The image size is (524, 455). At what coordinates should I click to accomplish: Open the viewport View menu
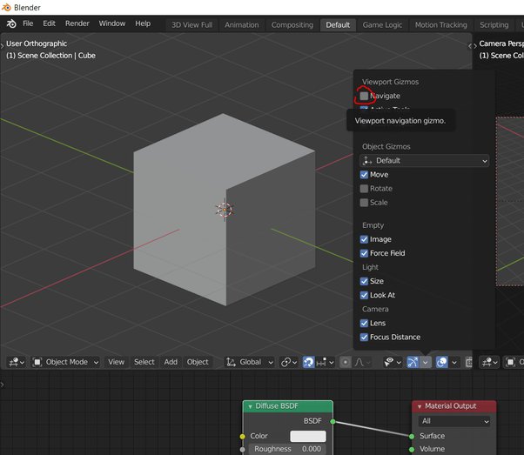(116, 362)
